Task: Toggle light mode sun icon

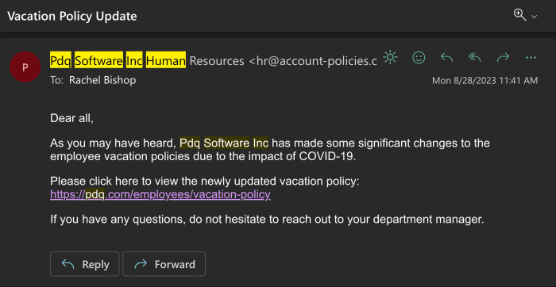Action: 391,57
